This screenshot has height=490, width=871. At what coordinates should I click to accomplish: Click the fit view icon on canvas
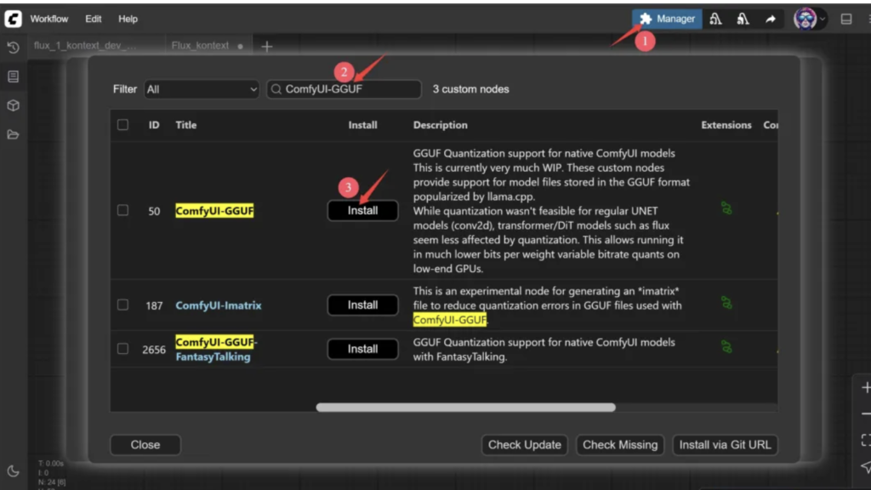point(865,441)
